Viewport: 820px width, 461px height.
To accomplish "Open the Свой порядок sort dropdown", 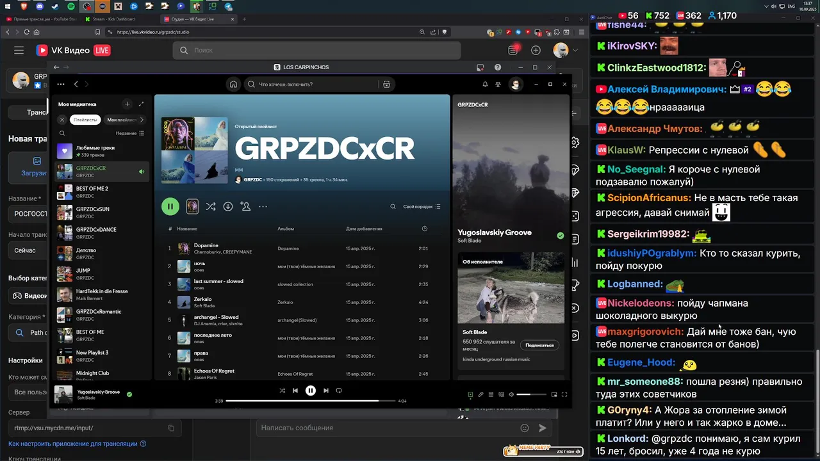I will [x=422, y=207].
